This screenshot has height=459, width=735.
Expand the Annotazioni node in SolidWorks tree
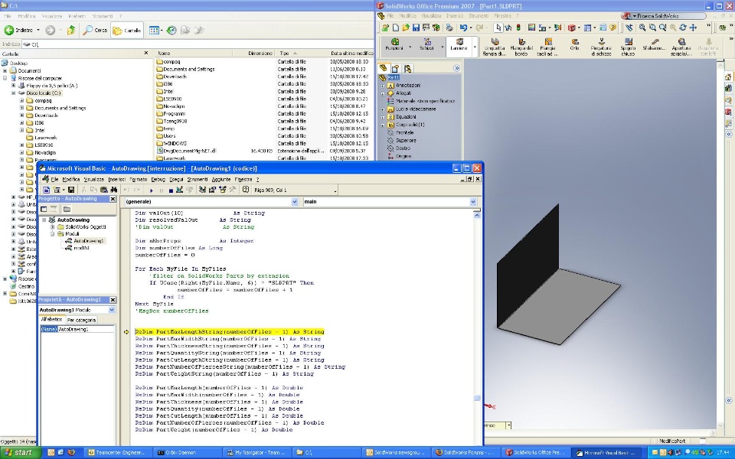coord(383,86)
